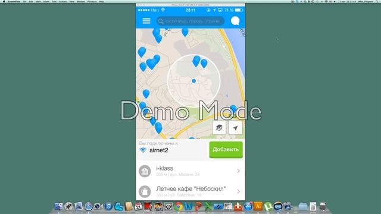Open the chat bubble icon in the header
This screenshot has width=381, height=214.
point(235,21)
